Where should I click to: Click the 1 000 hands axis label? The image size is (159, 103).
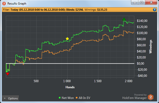tap(67, 81)
